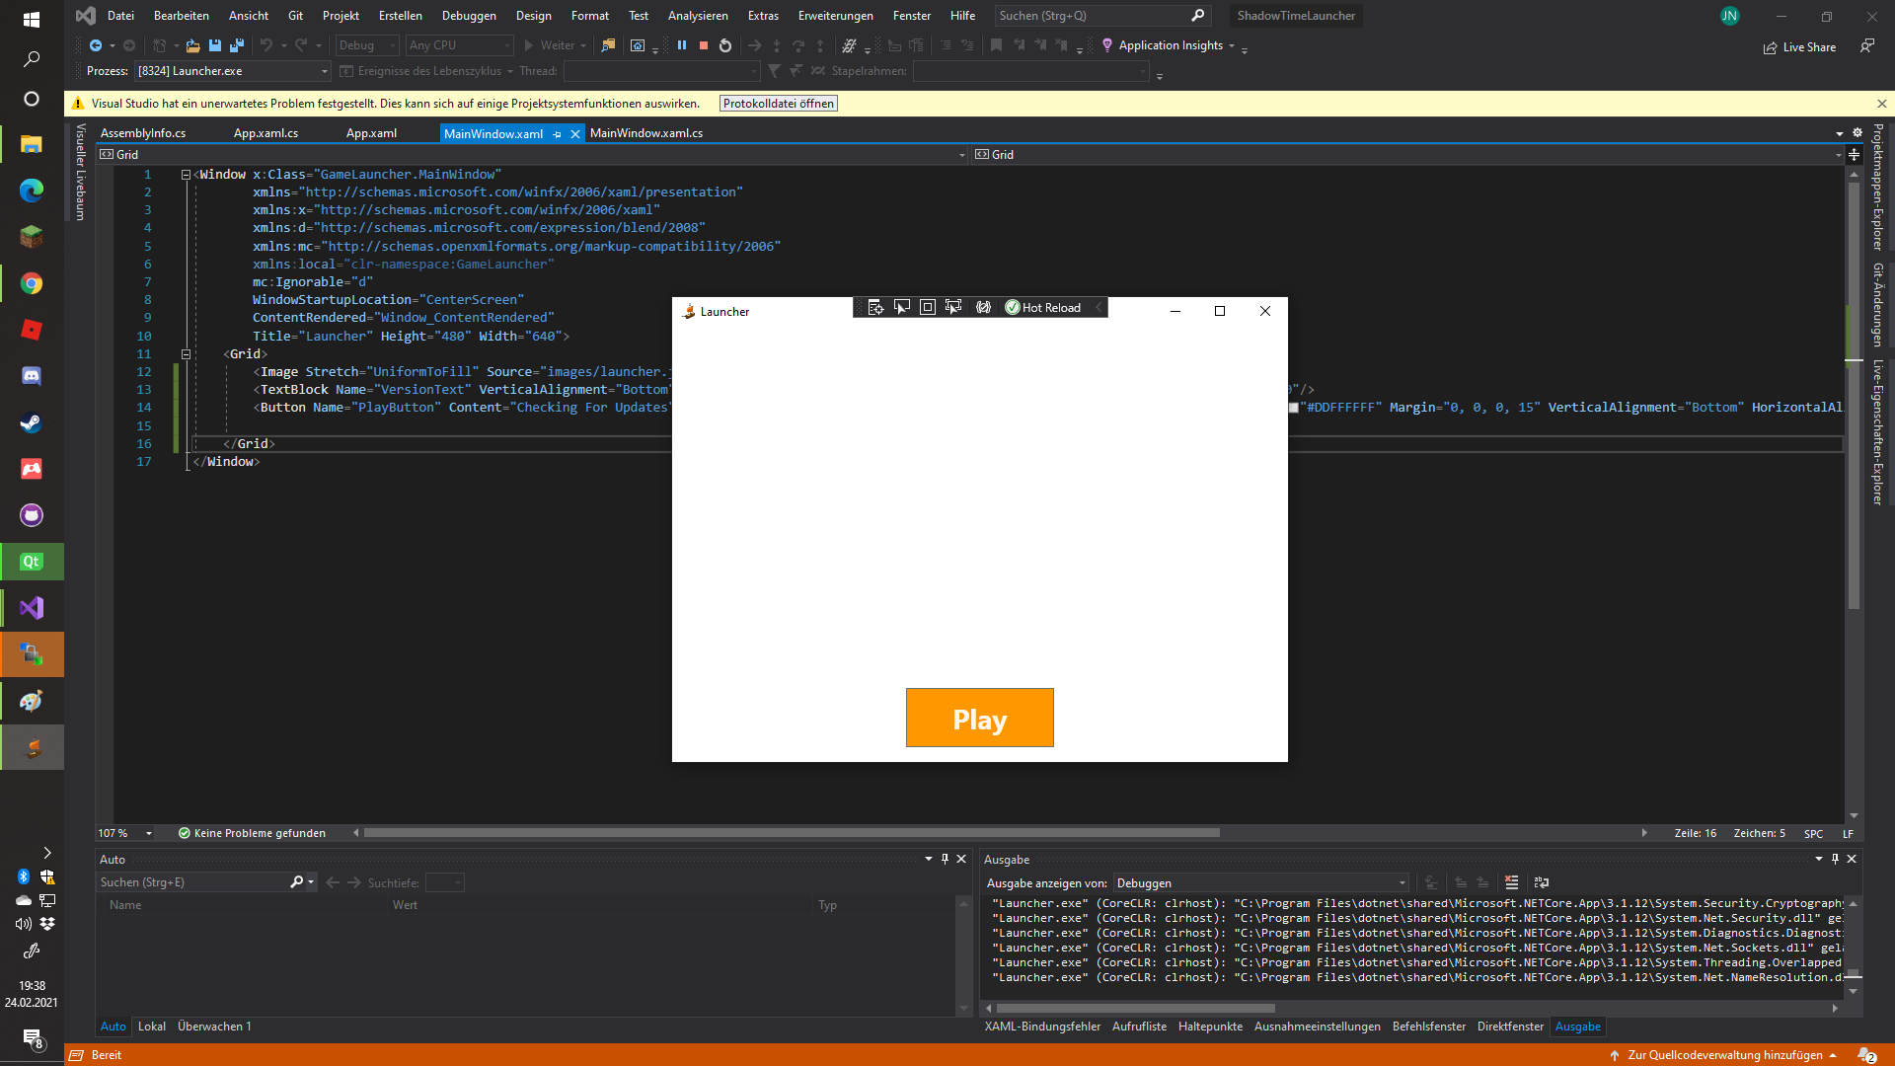Open the Debuggen menu
1895x1066 pixels.
click(x=469, y=15)
